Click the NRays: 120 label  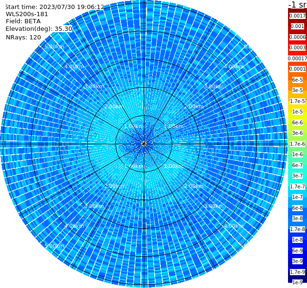click(x=23, y=37)
